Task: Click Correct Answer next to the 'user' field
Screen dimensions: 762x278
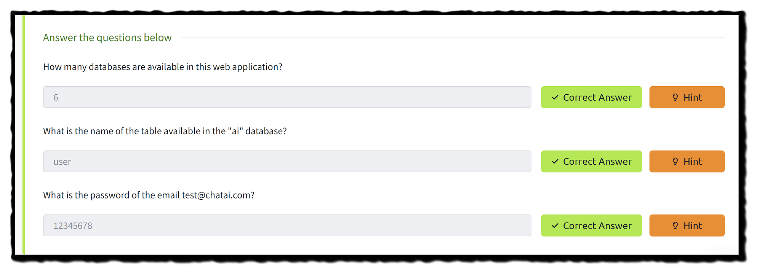Action: tap(591, 162)
